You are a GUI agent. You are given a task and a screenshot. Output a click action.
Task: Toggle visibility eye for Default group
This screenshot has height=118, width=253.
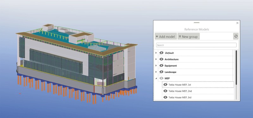point(161,53)
